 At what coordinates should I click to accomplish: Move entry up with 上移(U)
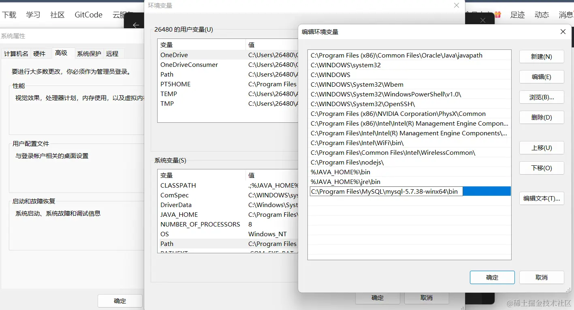(x=542, y=148)
